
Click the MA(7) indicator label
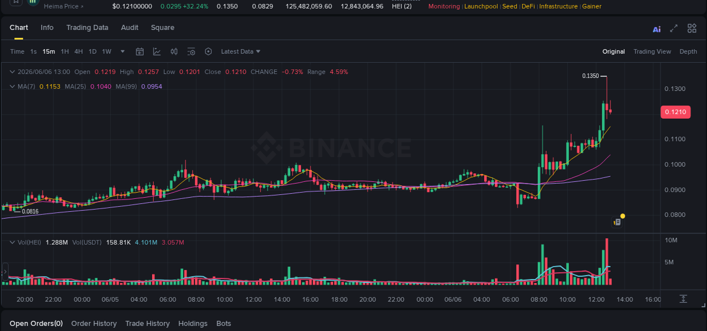click(26, 86)
